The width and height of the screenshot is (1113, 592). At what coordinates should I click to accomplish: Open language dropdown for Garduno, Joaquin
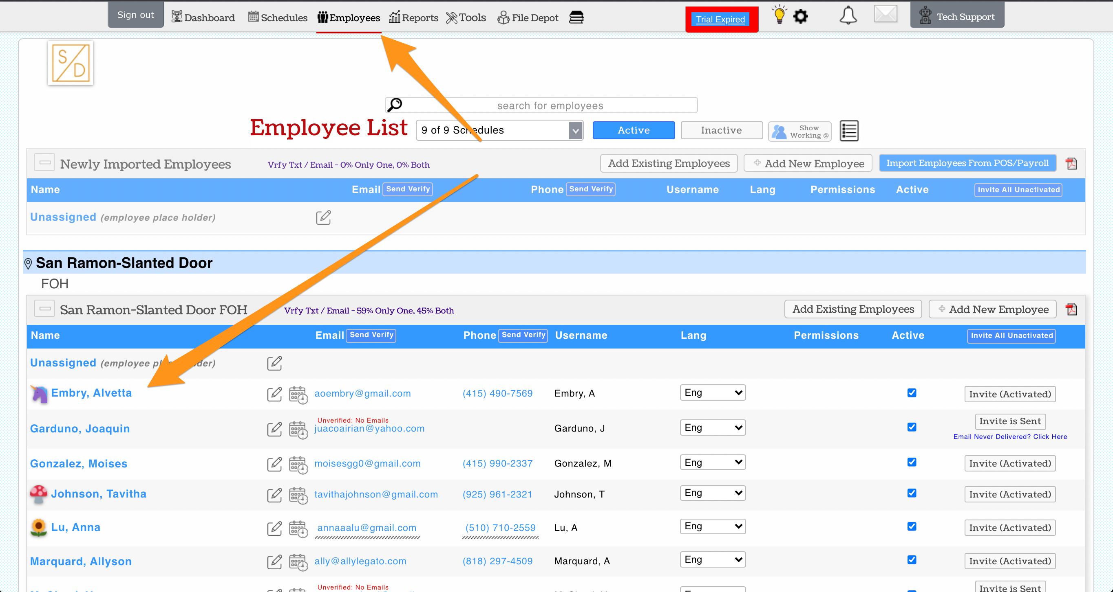(x=712, y=428)
